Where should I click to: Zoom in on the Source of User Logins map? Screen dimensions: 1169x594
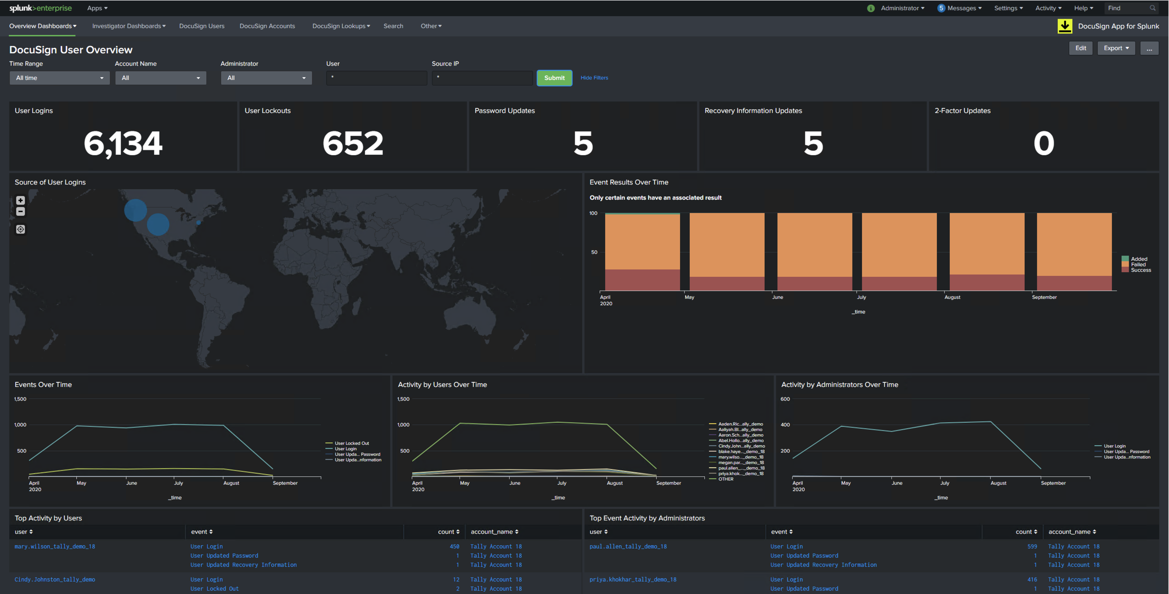click(x=20, y=201)
